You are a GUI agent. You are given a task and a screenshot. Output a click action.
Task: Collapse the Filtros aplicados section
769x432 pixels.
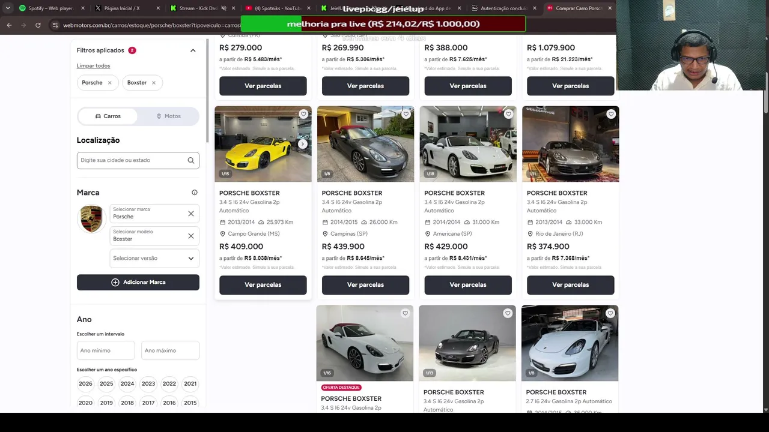(x=193, y=50)
